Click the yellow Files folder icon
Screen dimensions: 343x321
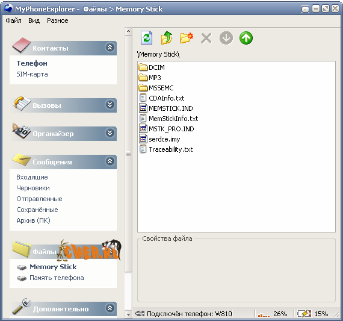tap(22, 249)
